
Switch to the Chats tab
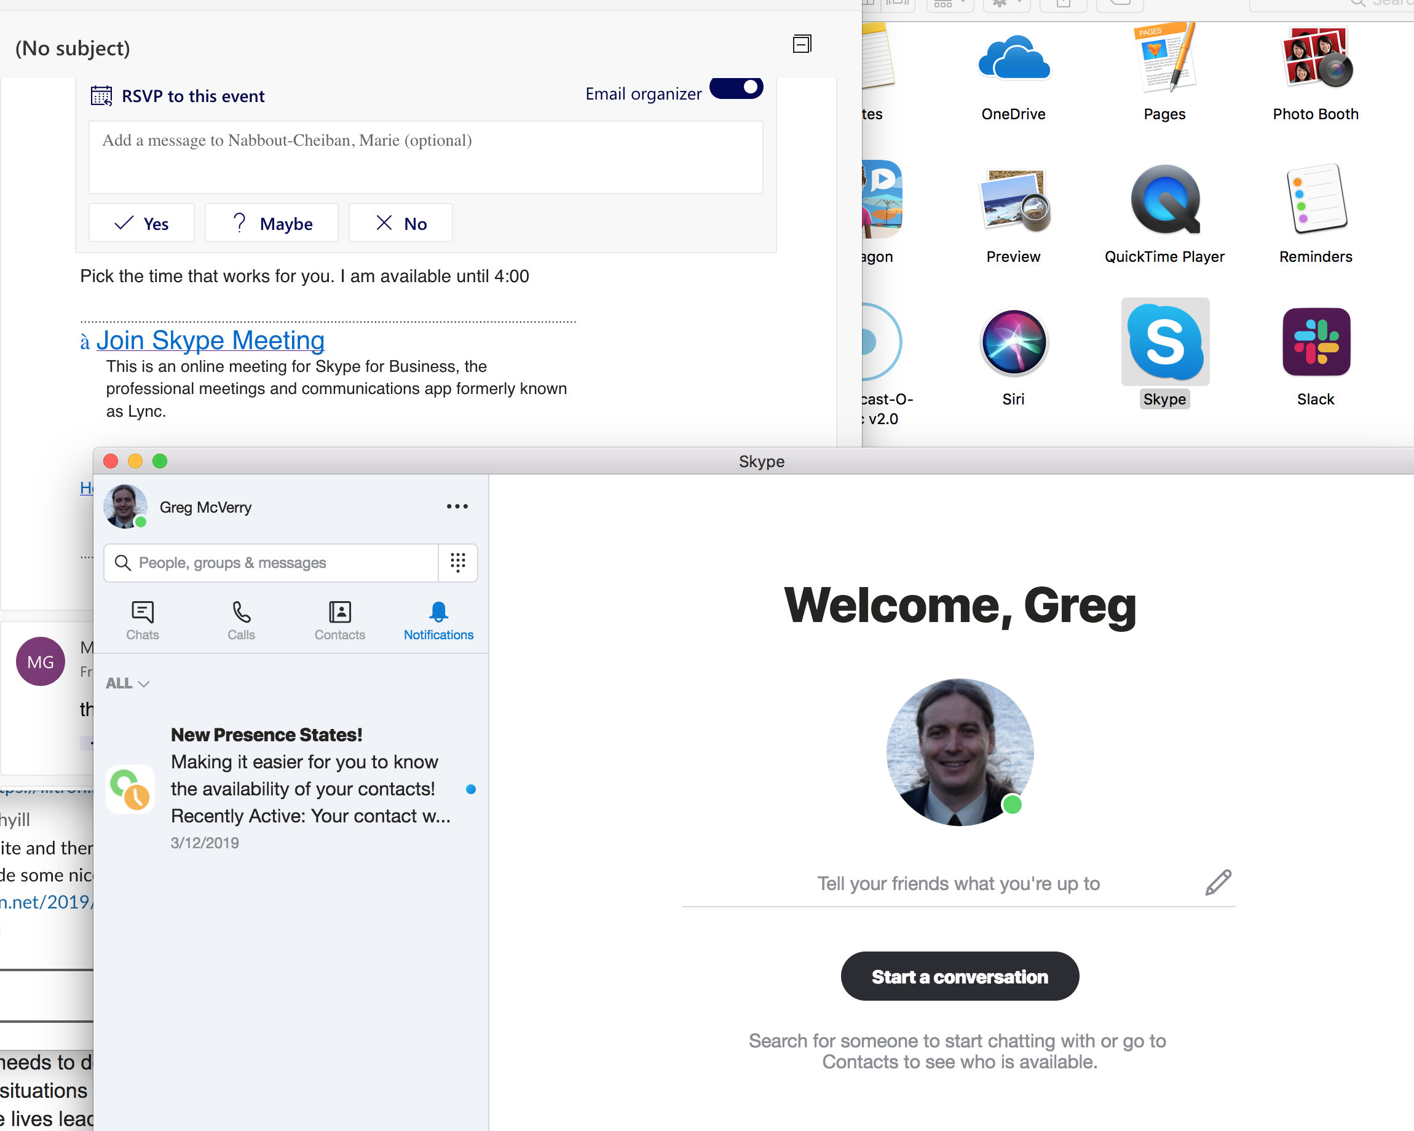[x=142, y=620]
